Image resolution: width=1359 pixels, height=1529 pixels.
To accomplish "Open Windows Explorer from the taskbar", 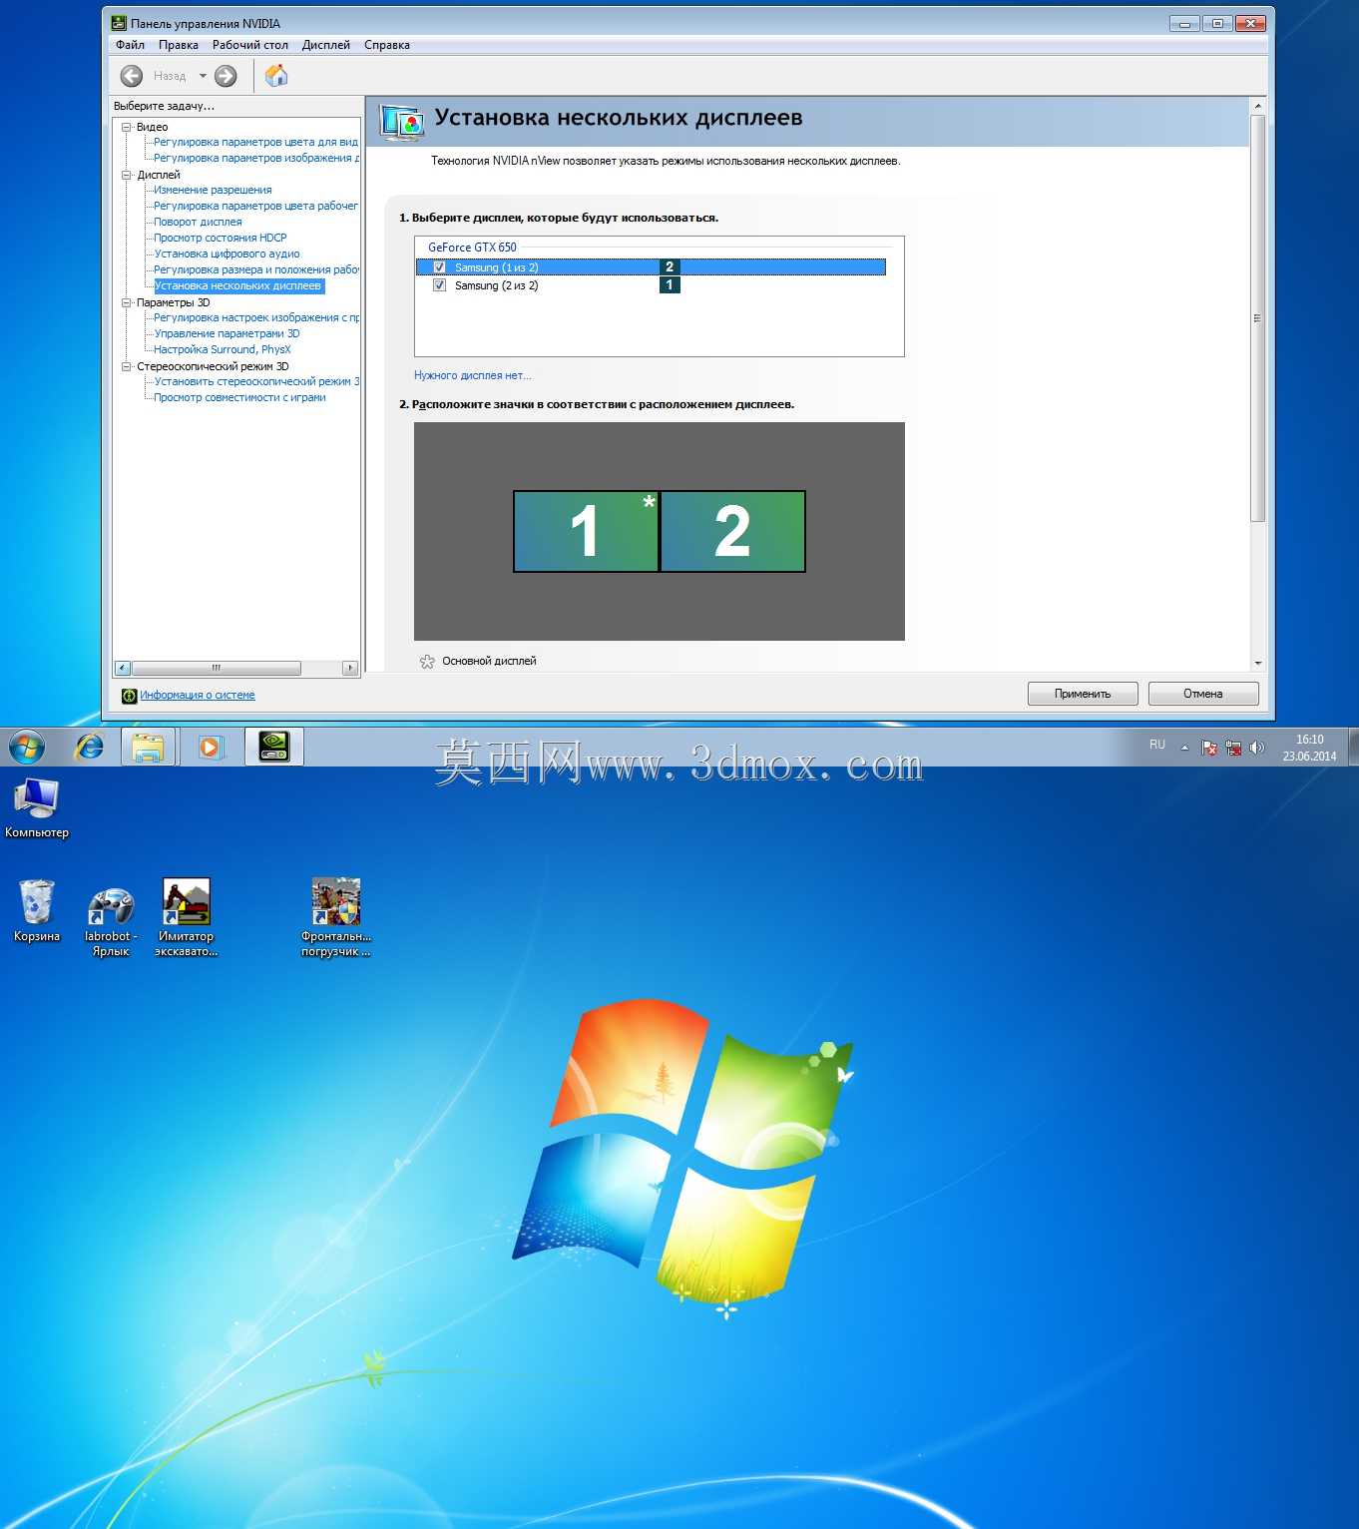I will (148, 747).
